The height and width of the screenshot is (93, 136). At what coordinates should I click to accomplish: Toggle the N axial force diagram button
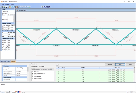click(10, 7)
